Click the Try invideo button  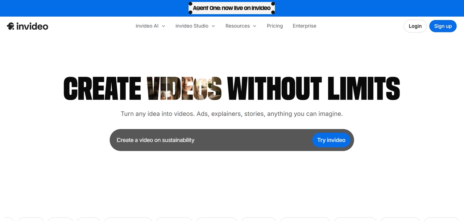pyautogui.click(x=331, y=140)
